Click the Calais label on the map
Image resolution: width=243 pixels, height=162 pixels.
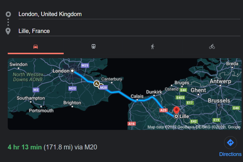point(137,96)
